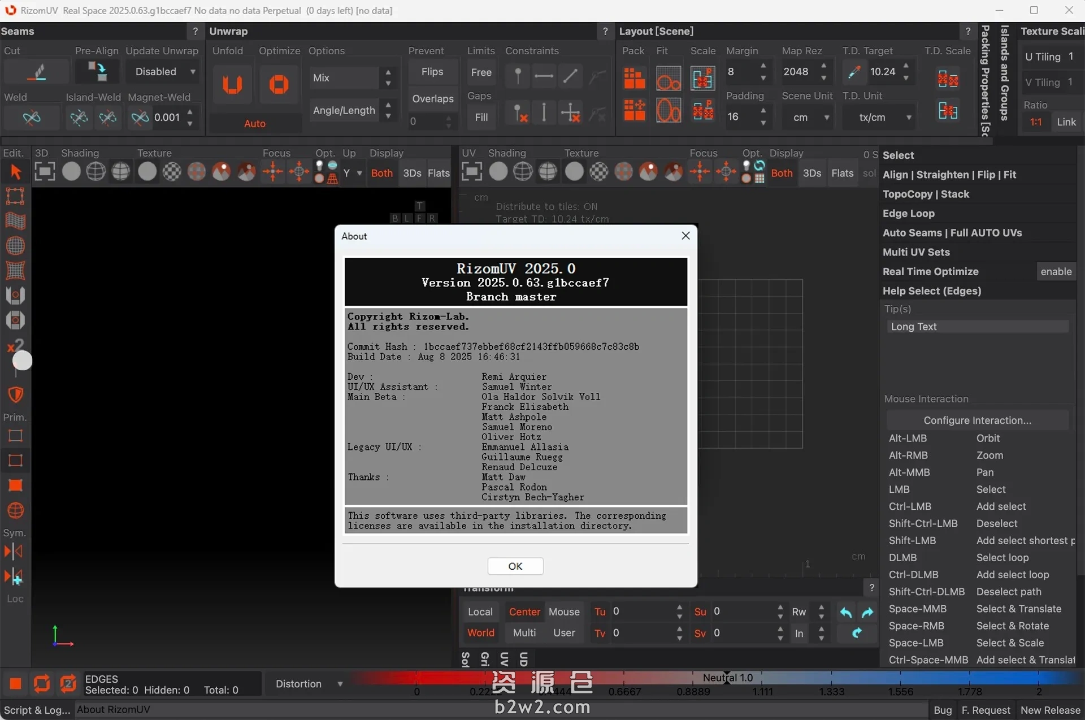Expand the Distortion display dropdown
The width and height of the screenshot is (1085, 720).
coord(309,684)
